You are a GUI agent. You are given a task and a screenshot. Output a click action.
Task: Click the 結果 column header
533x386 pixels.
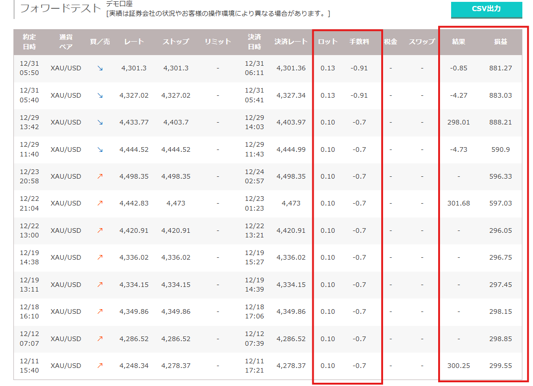pos(459,42)
